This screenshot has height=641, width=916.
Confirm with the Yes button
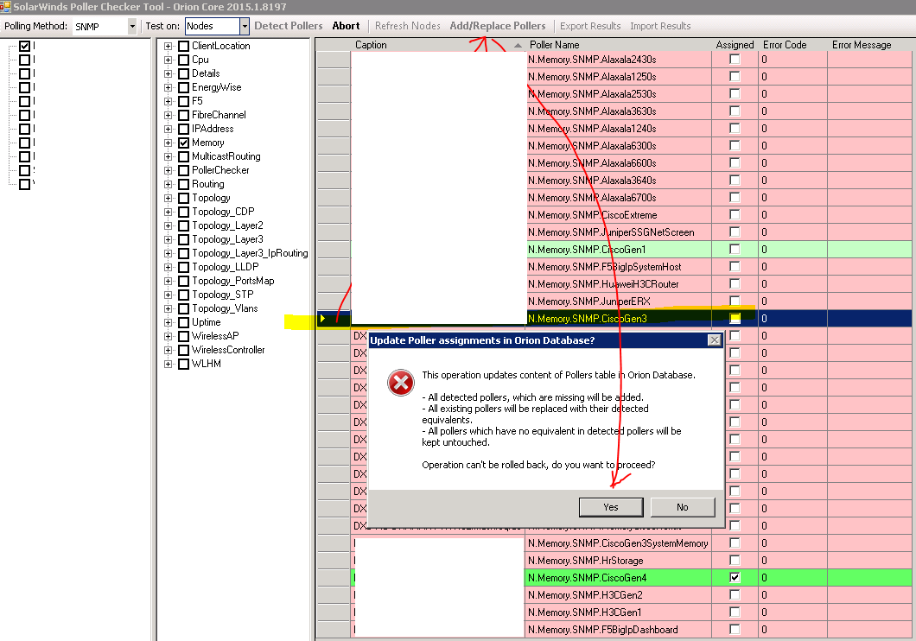[x=611, y=507]
